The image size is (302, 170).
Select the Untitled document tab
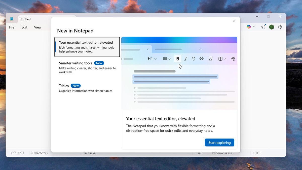click(25, 19)
